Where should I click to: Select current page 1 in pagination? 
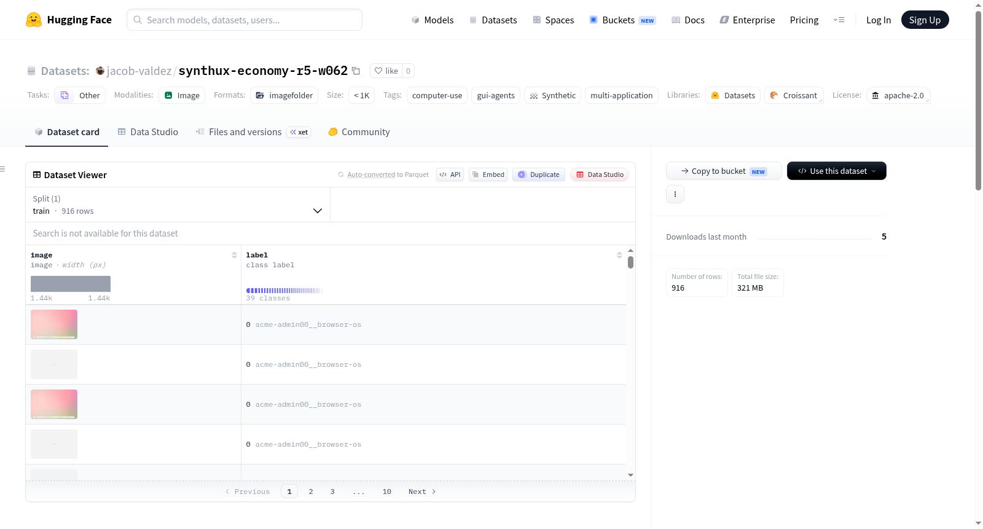point(289,492)
